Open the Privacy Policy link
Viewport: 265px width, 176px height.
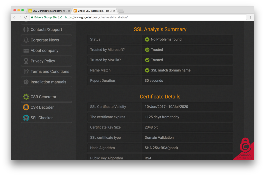[47, 61]
